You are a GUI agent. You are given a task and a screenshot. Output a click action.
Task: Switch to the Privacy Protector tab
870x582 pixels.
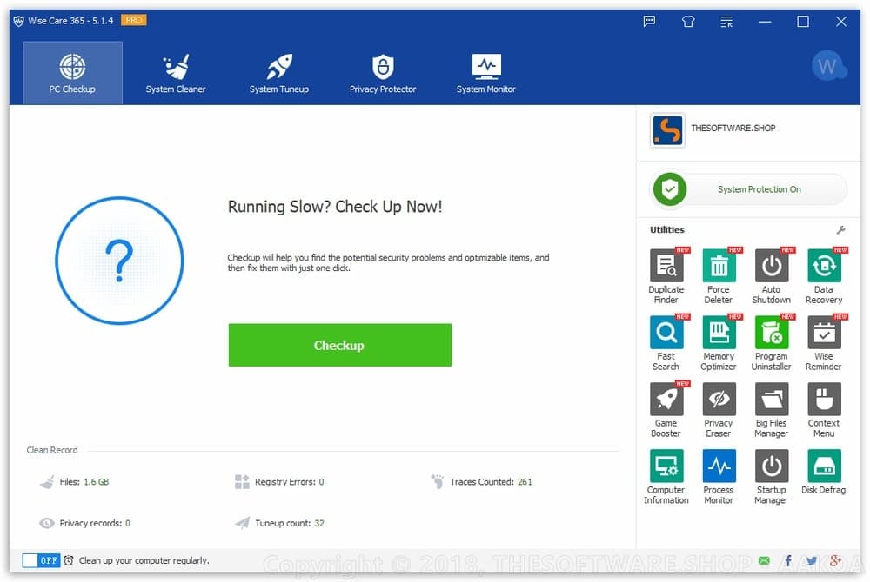[x=383, y=73]
